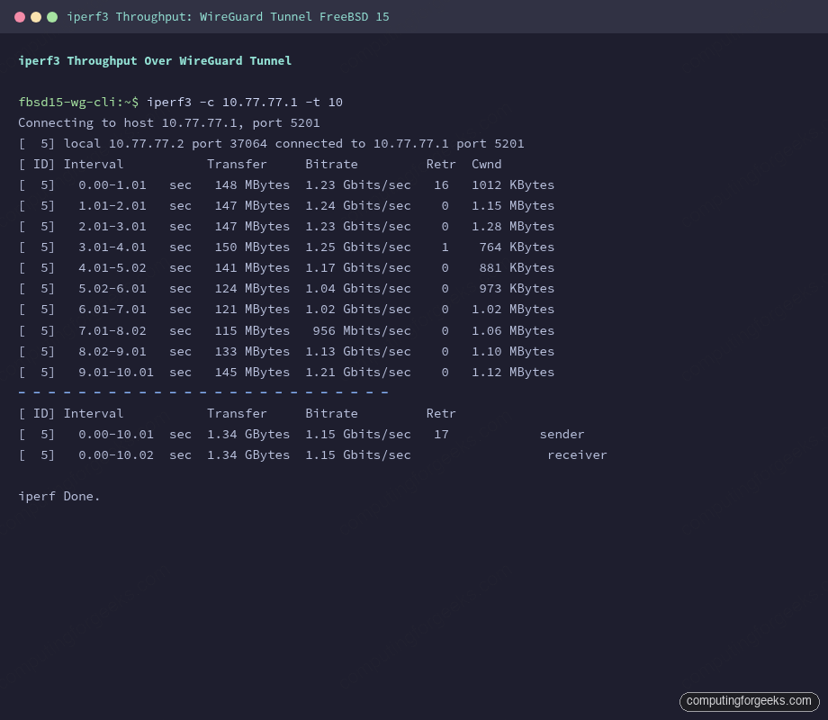Viewport: 828px width, 720px height.
Task: Click the green maximize traffic light
Action: click(x=52, y=16)
